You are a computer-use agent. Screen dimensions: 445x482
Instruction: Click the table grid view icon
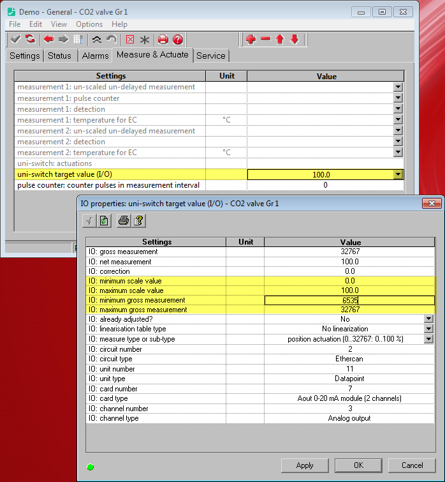coord(78,40)
